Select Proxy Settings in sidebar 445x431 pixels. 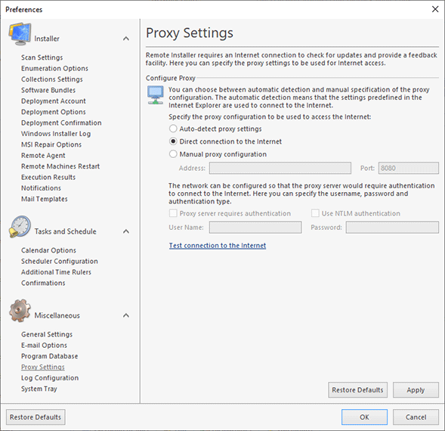pos(43,367)
